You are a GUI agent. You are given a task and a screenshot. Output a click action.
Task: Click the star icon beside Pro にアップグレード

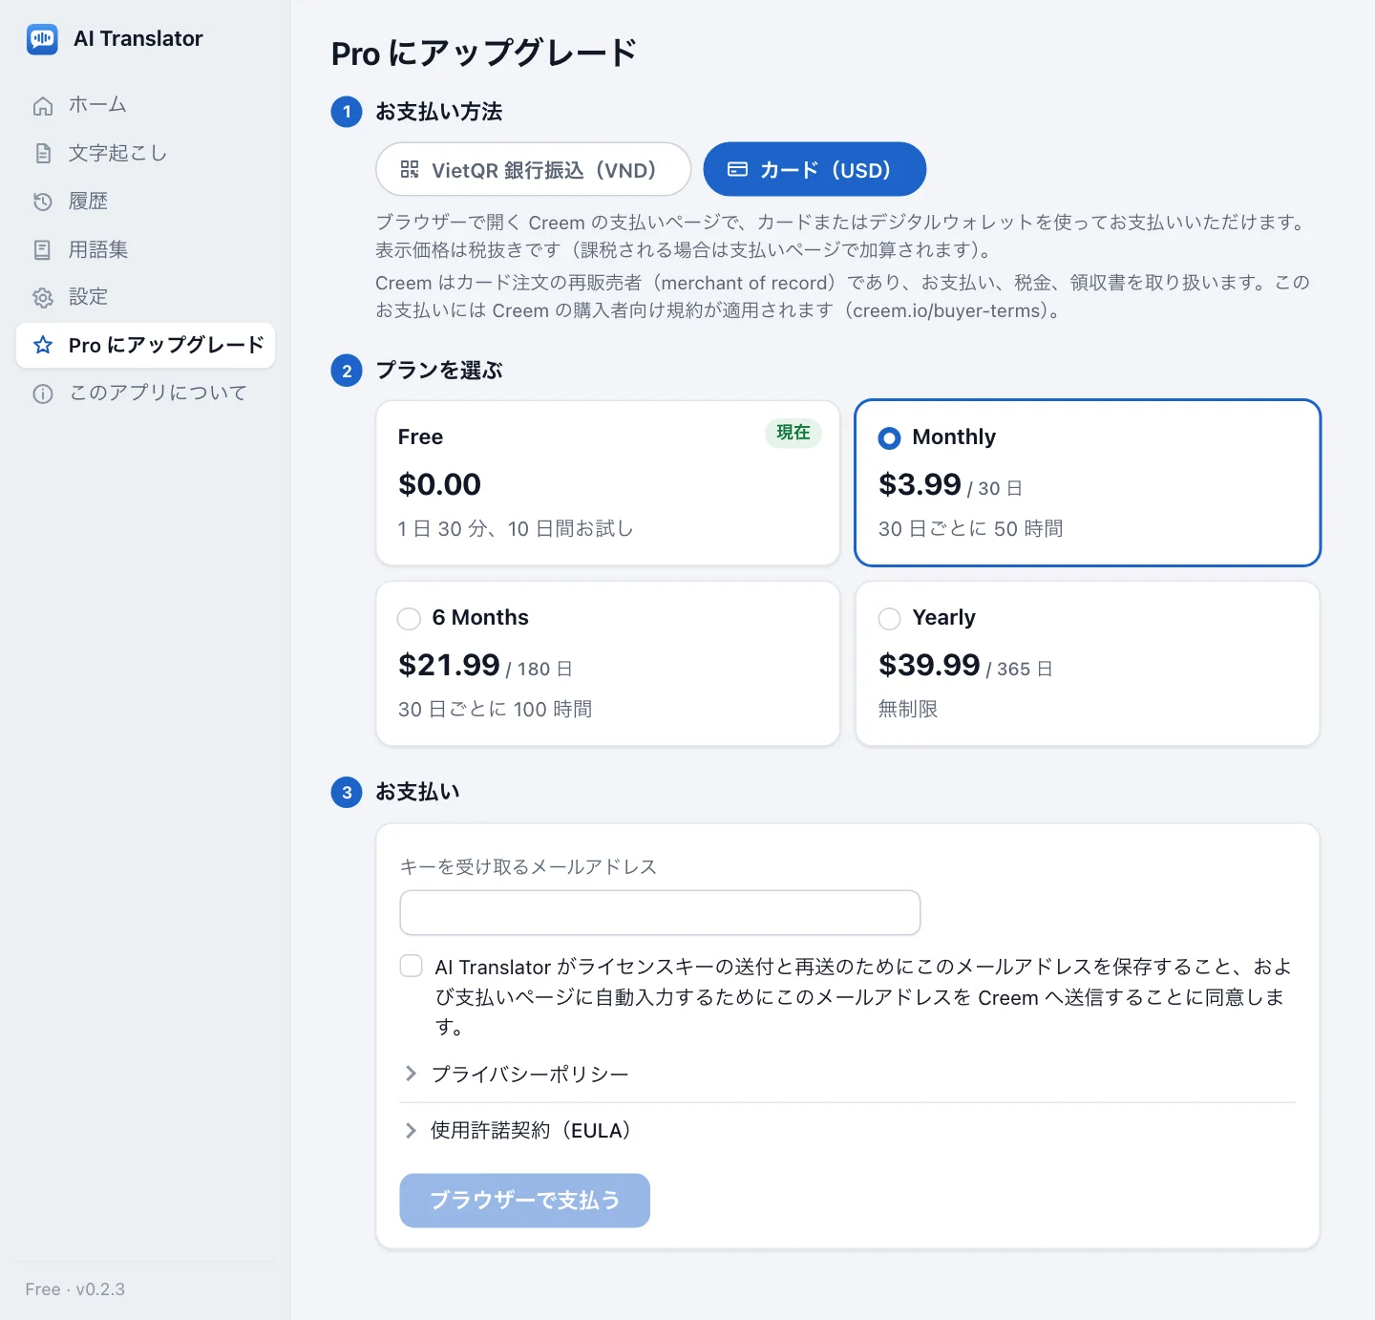(43, 345)
